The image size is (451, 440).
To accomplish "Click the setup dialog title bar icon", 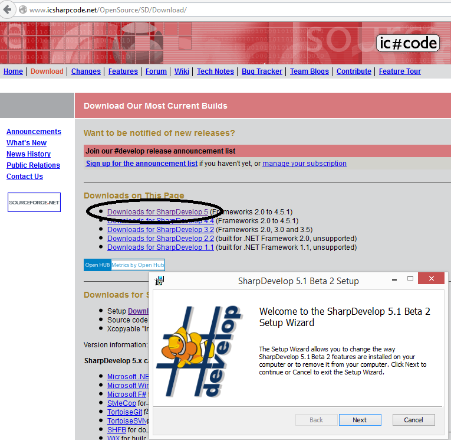I will (x=159, y=281).
